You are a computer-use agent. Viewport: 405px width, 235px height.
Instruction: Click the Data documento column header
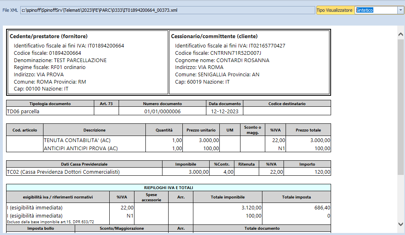click(225, 103)
